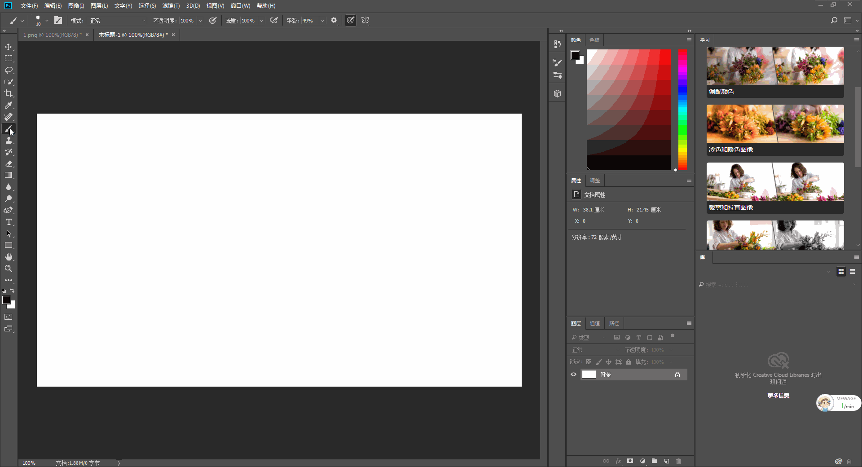
Task: Click the foreground color swatch in toolbar
Action: coord(6,300)
